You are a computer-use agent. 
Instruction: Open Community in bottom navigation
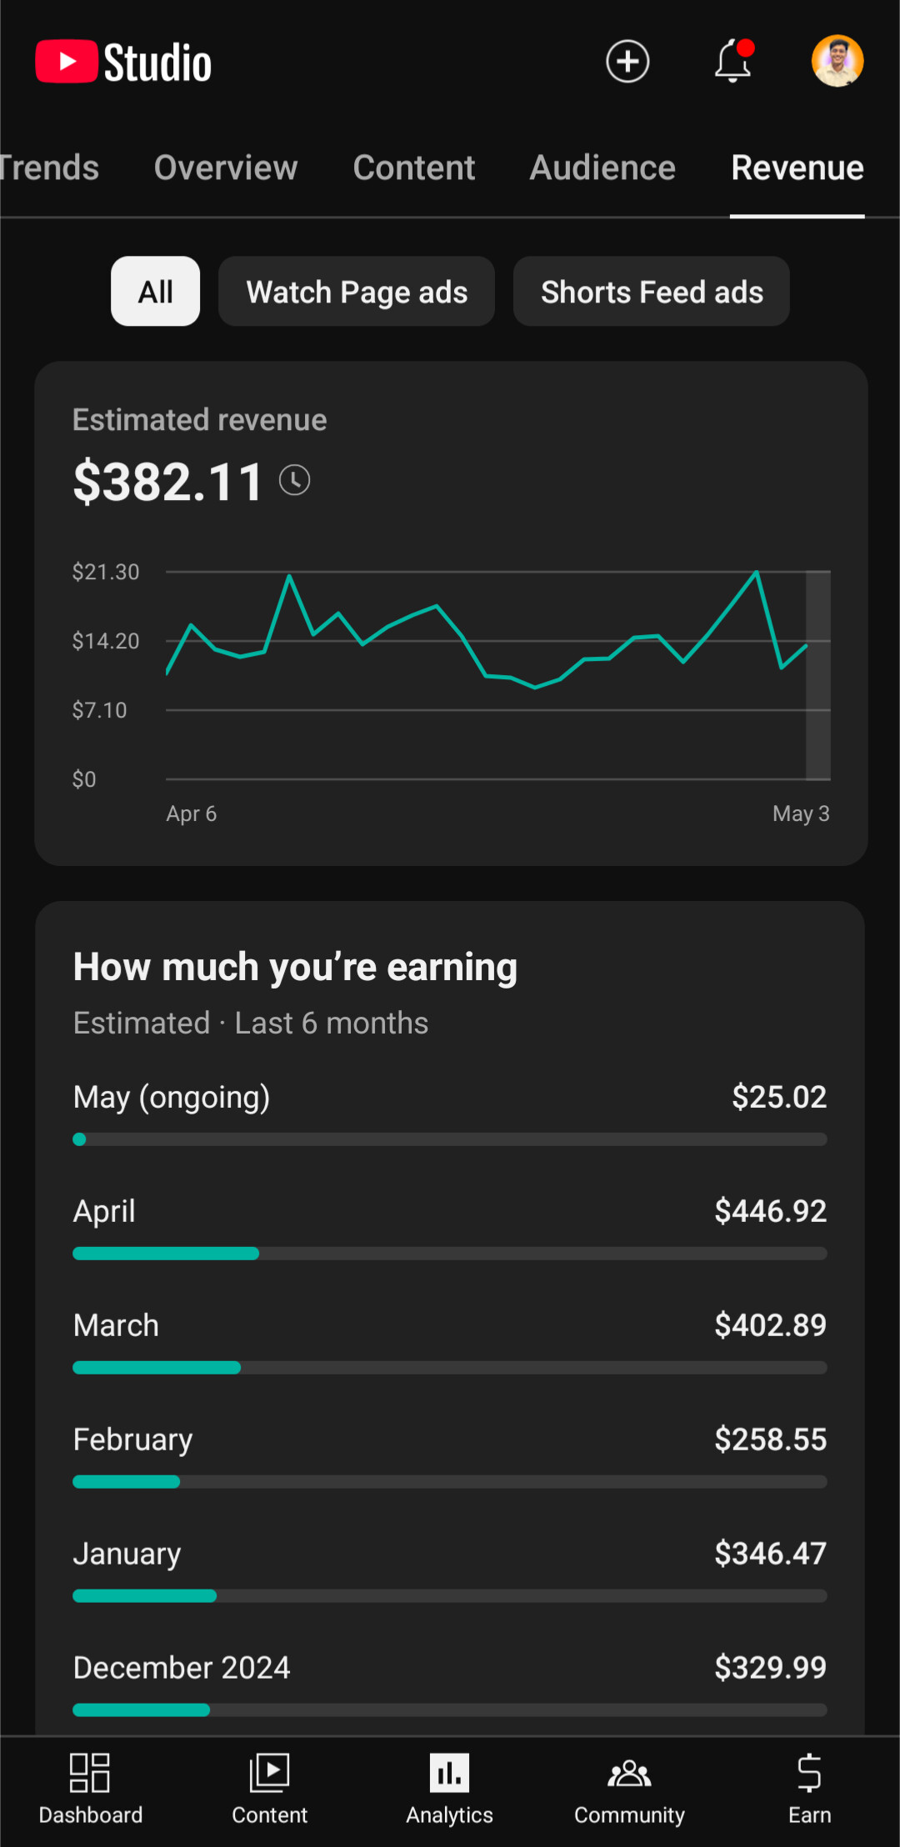629,1789
